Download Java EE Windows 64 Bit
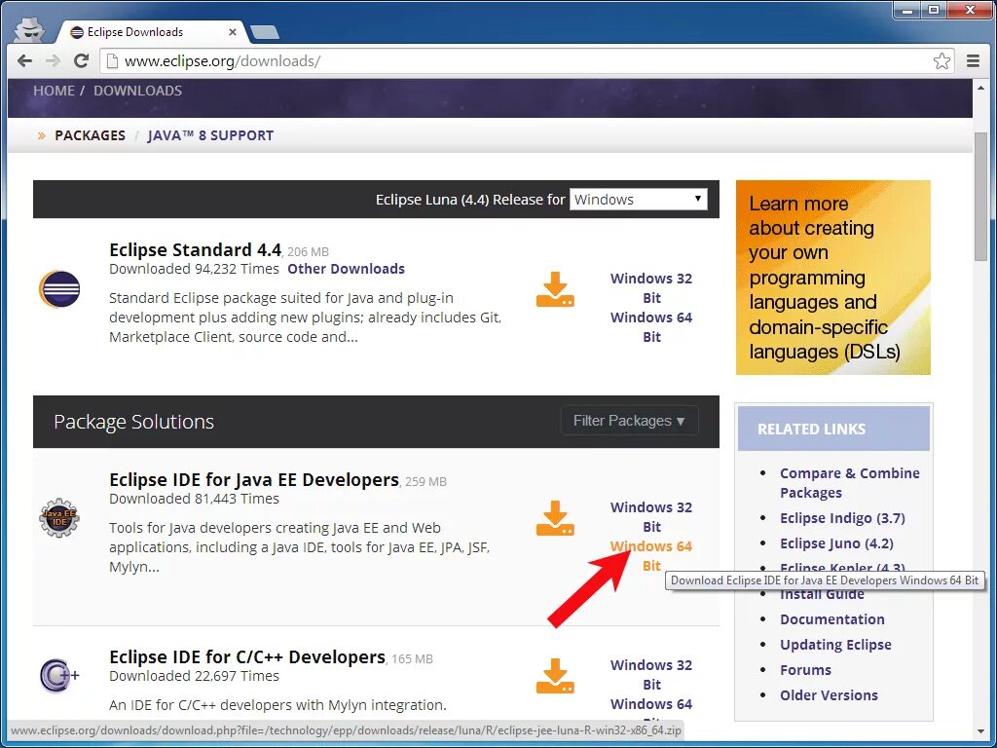997x748 pixels. 651,556
